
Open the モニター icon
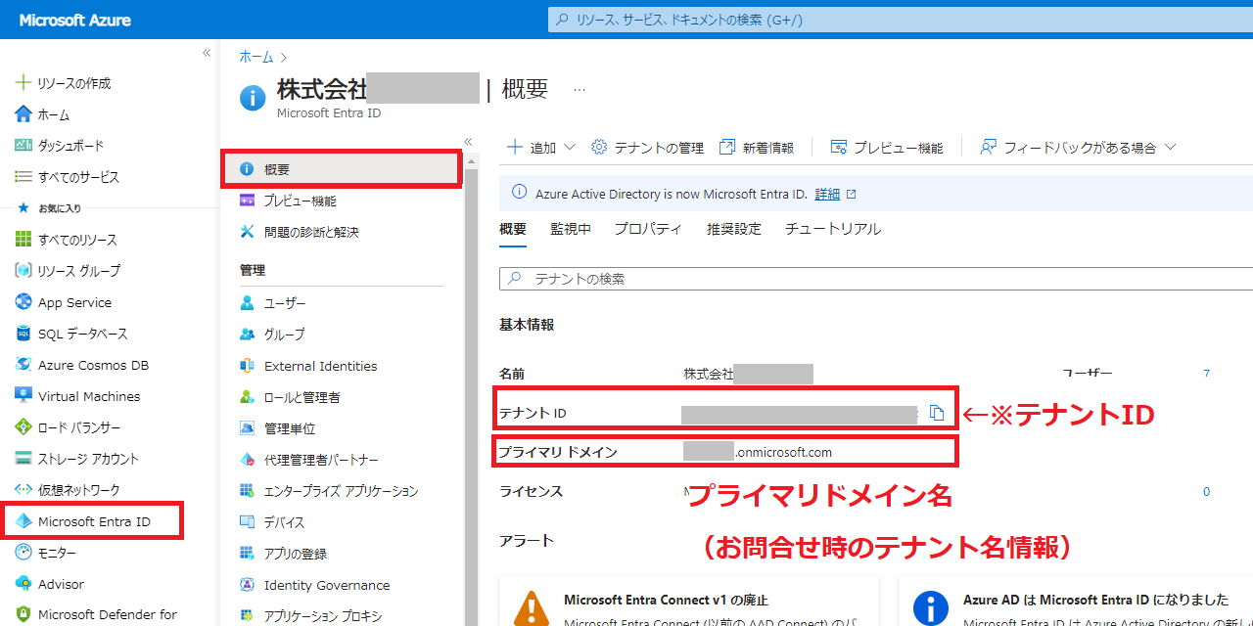[x=23, y=553]
